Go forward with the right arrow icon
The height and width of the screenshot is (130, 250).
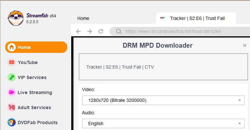click(90, 31)
